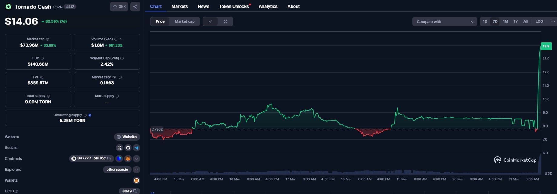
Task: Switch chart to Market cap view
Action: [x=185, y=21]
